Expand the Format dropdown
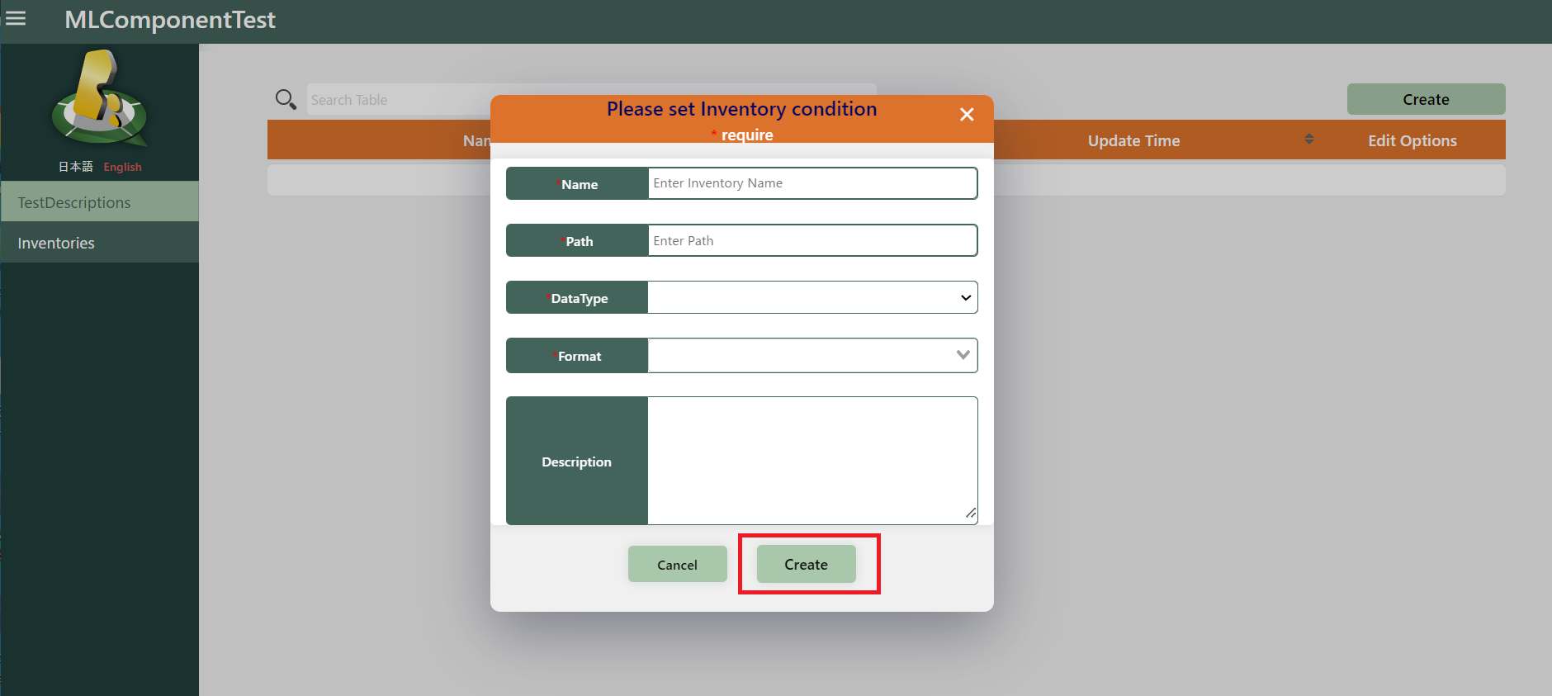The image size is (1552, 696). [x=812, y=356]
